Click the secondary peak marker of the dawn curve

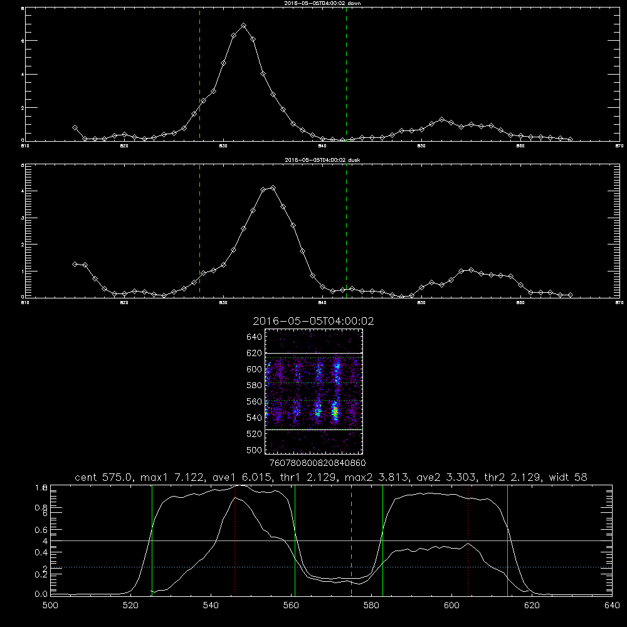441,120
